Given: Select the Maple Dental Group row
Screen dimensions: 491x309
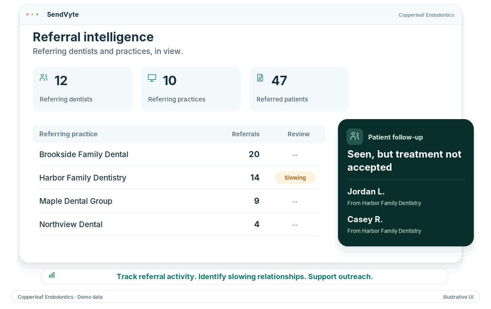Looking at the screenshot, I should pyautogui.click(x=179, y=201).
